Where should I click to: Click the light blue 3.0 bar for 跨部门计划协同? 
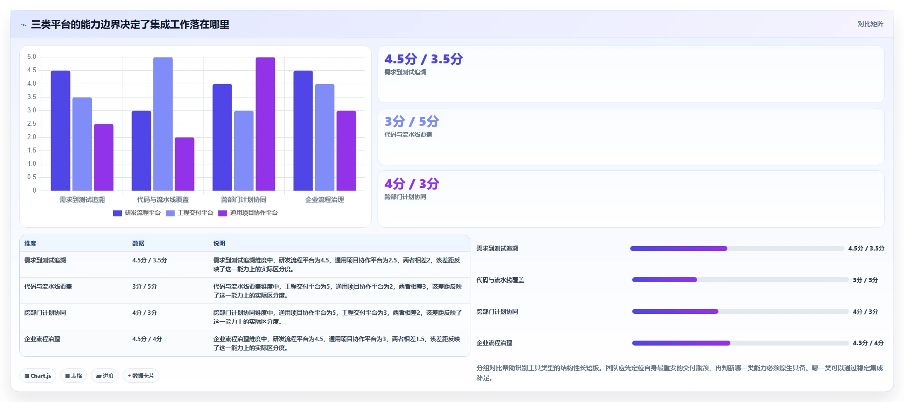tap(244, 151)
